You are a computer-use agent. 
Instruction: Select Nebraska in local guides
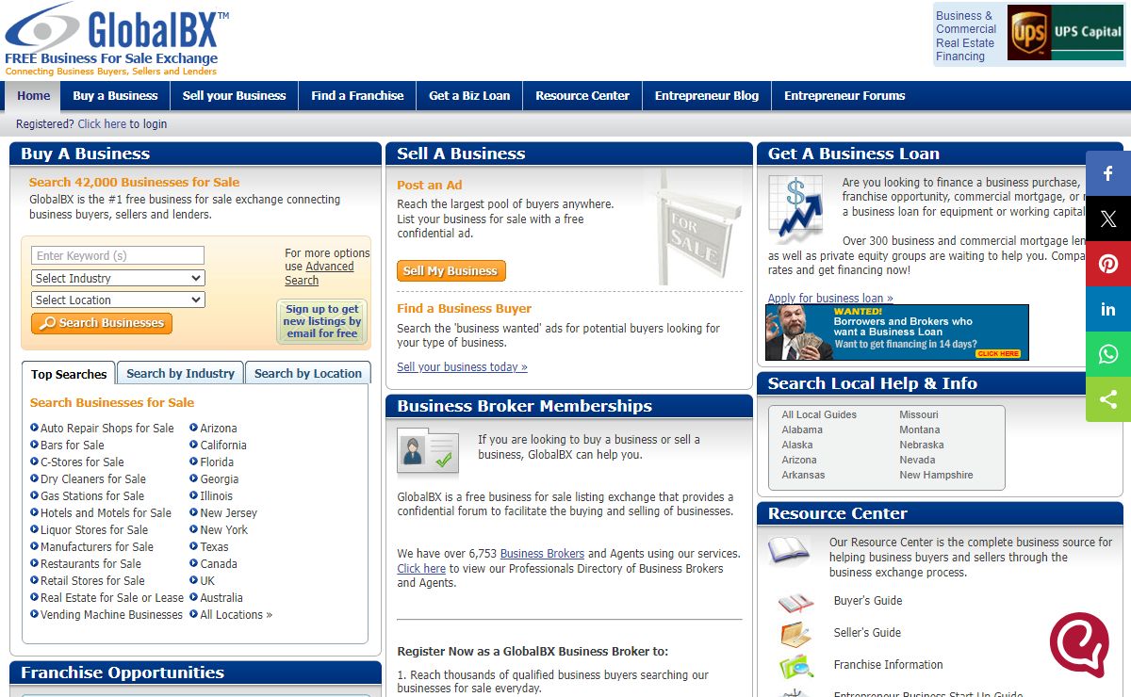point(922,445)
